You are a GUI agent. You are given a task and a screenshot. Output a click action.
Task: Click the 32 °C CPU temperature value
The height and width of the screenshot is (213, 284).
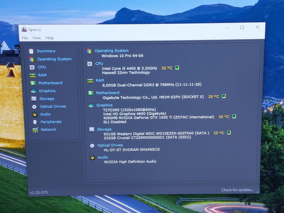point(167,68)
